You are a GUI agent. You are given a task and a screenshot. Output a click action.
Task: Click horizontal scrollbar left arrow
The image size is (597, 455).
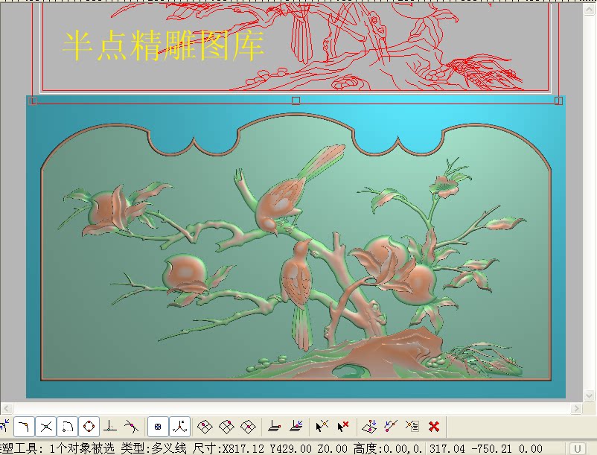[x=6, y=409]
